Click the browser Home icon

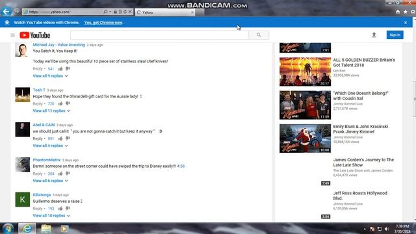click(398, 12)
